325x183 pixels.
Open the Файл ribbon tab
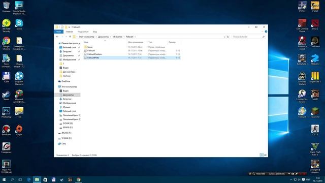tap(59, 32)
